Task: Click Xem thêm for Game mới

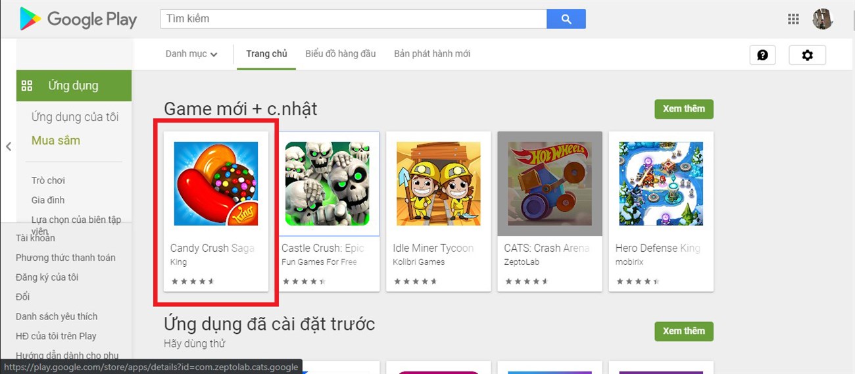Action: click(684, 109)
